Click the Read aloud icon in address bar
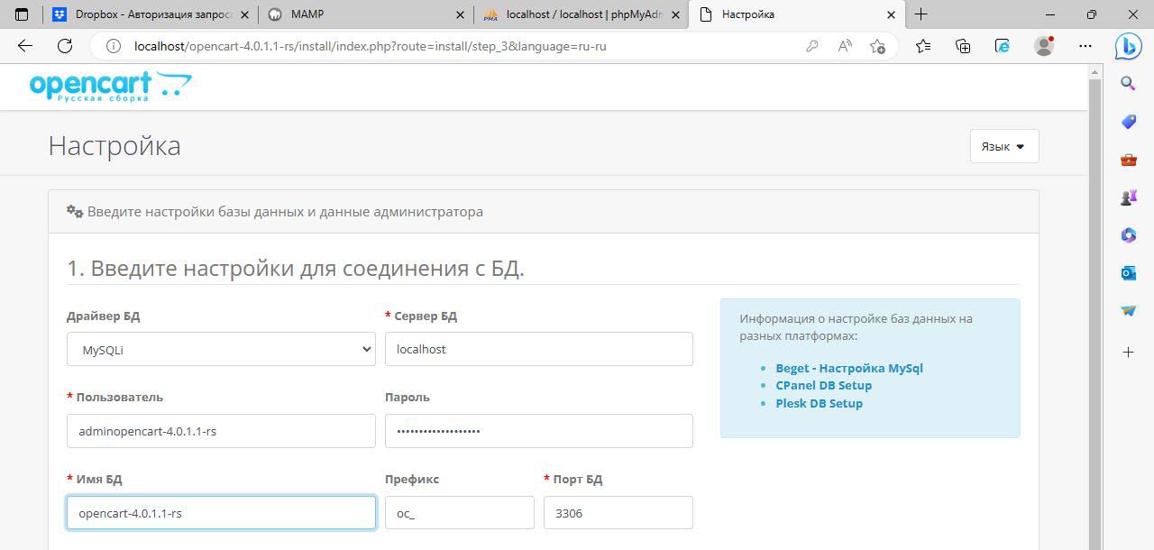Image resolution: width=1154 pixels, height=550 pixels. tap(845, 46)
